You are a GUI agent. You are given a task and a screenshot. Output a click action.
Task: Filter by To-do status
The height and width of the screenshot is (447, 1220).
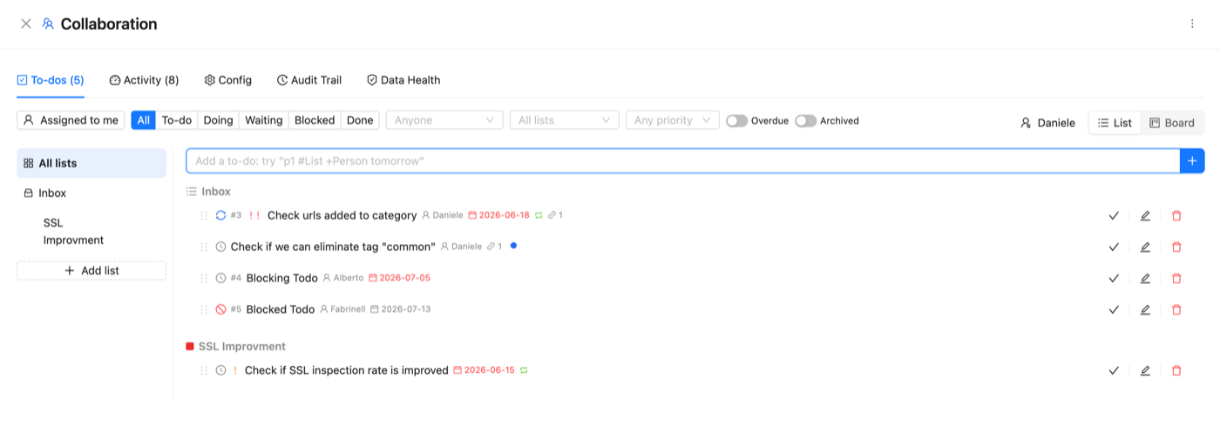coord(177,120)
